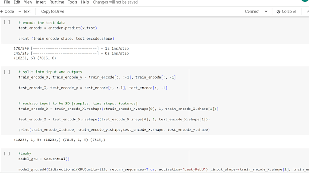
Task: Open the View menu
Action: pos(28,2)
